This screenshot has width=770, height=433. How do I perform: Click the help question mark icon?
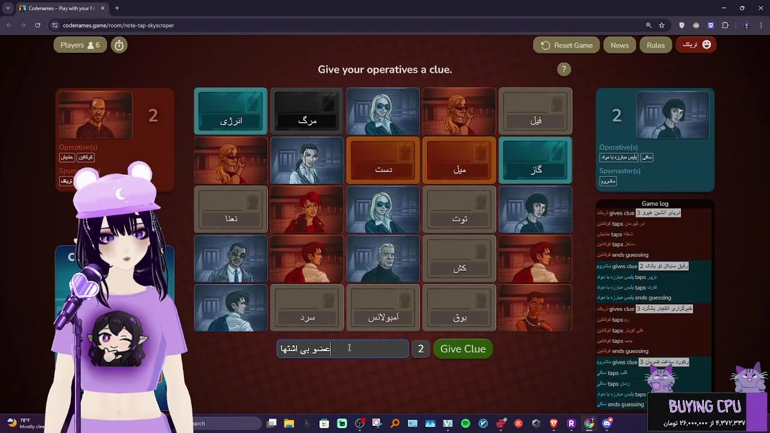564,69
